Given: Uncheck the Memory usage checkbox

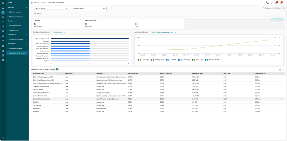Looking at the screenshot, I should 151,60.
